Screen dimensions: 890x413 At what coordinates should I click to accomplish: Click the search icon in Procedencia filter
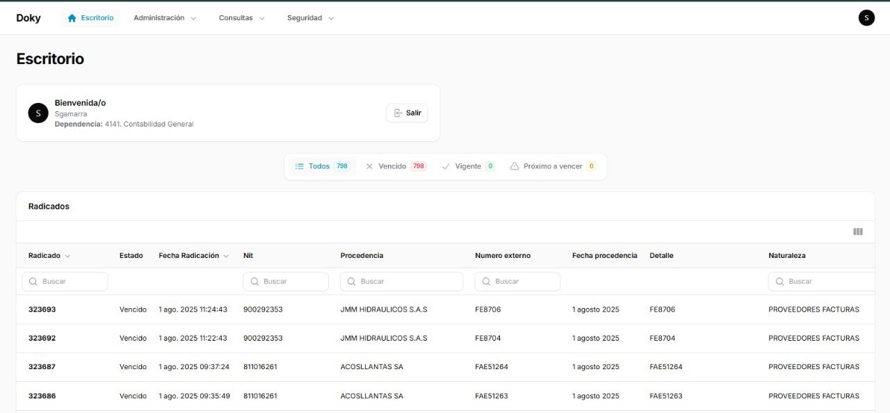(x=352, y=282)
